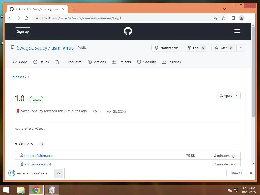Open the asm-virus repository link
Screen dimensions: 260x195
point(62,48)
